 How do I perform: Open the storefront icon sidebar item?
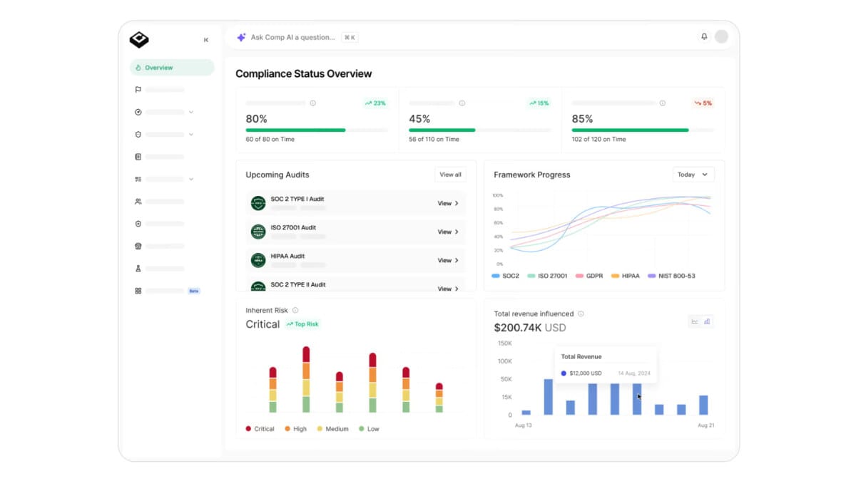point(138,246)
